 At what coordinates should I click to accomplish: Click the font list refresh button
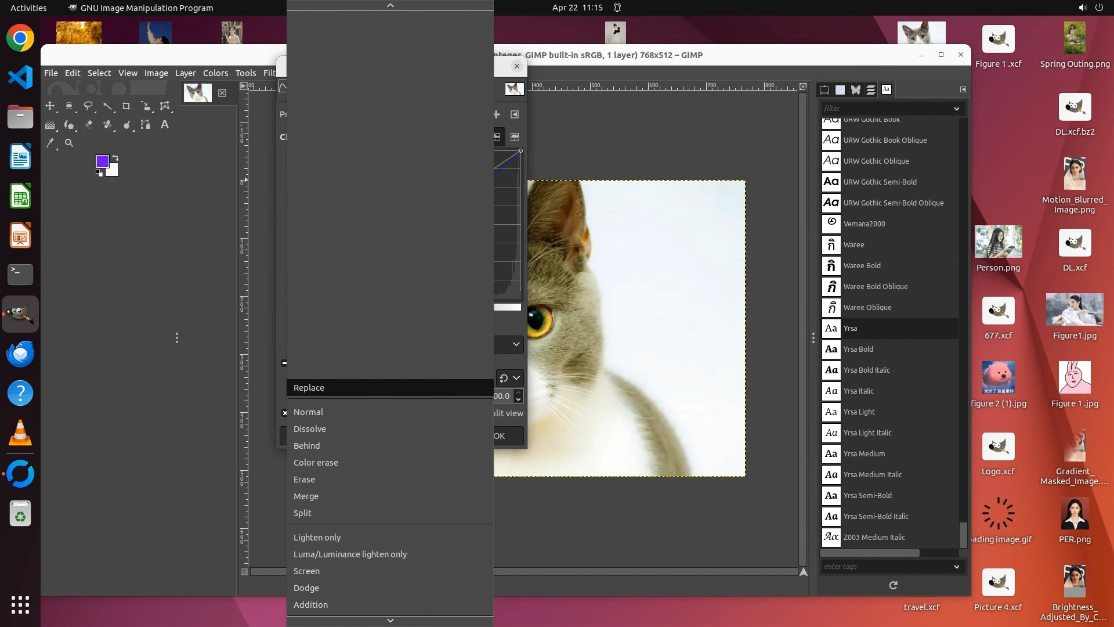893,585
